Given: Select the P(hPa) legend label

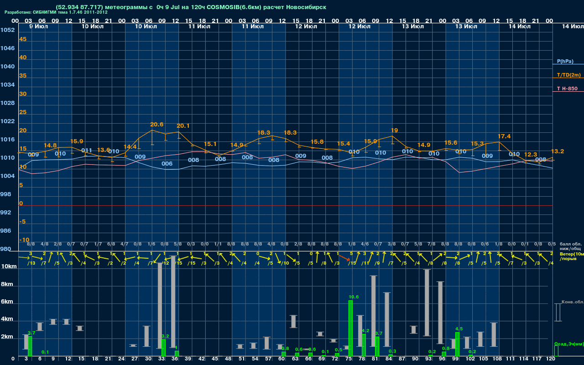Looking at the screenshot, I should (x=565, y=61).
